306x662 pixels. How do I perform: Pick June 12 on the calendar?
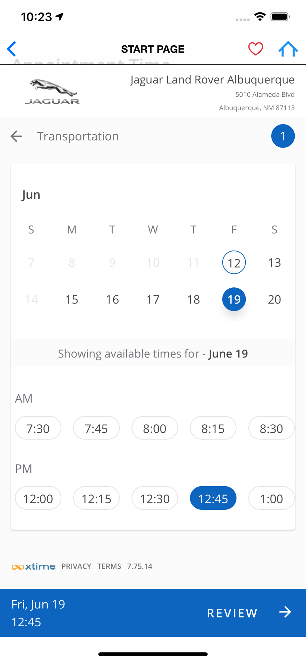click(x=234, y=262)
